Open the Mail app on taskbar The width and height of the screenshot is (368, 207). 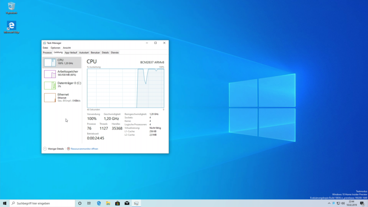[127, 203]
